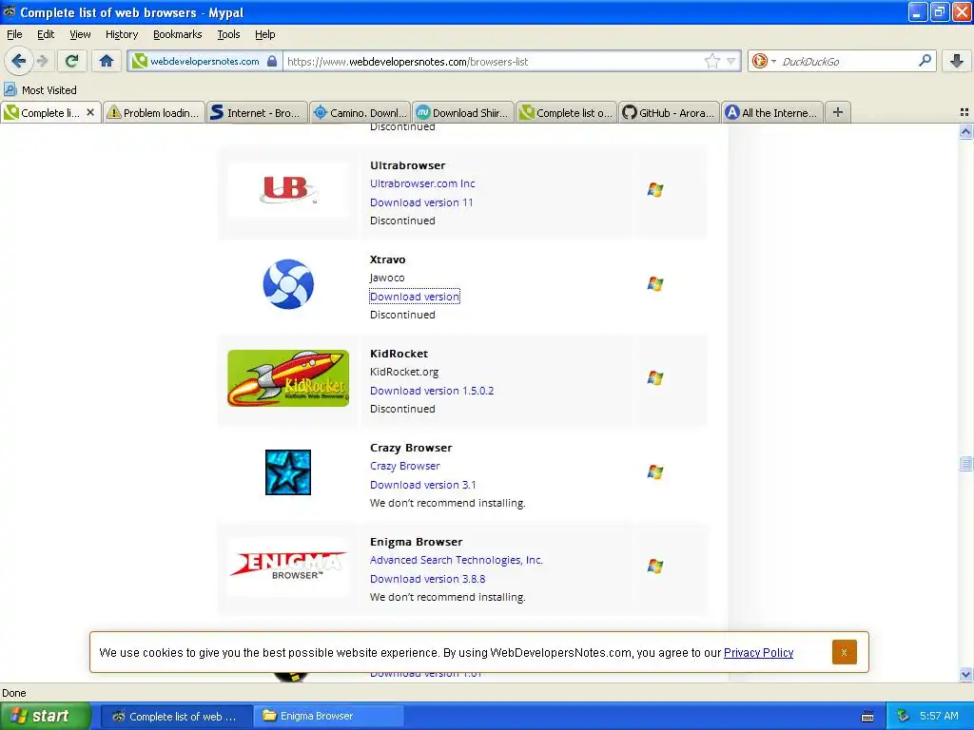The image size is (974, 730).
Task: Switch to the Download Shiir... tab
Action: pyautogui.click(x=463, y=112)
